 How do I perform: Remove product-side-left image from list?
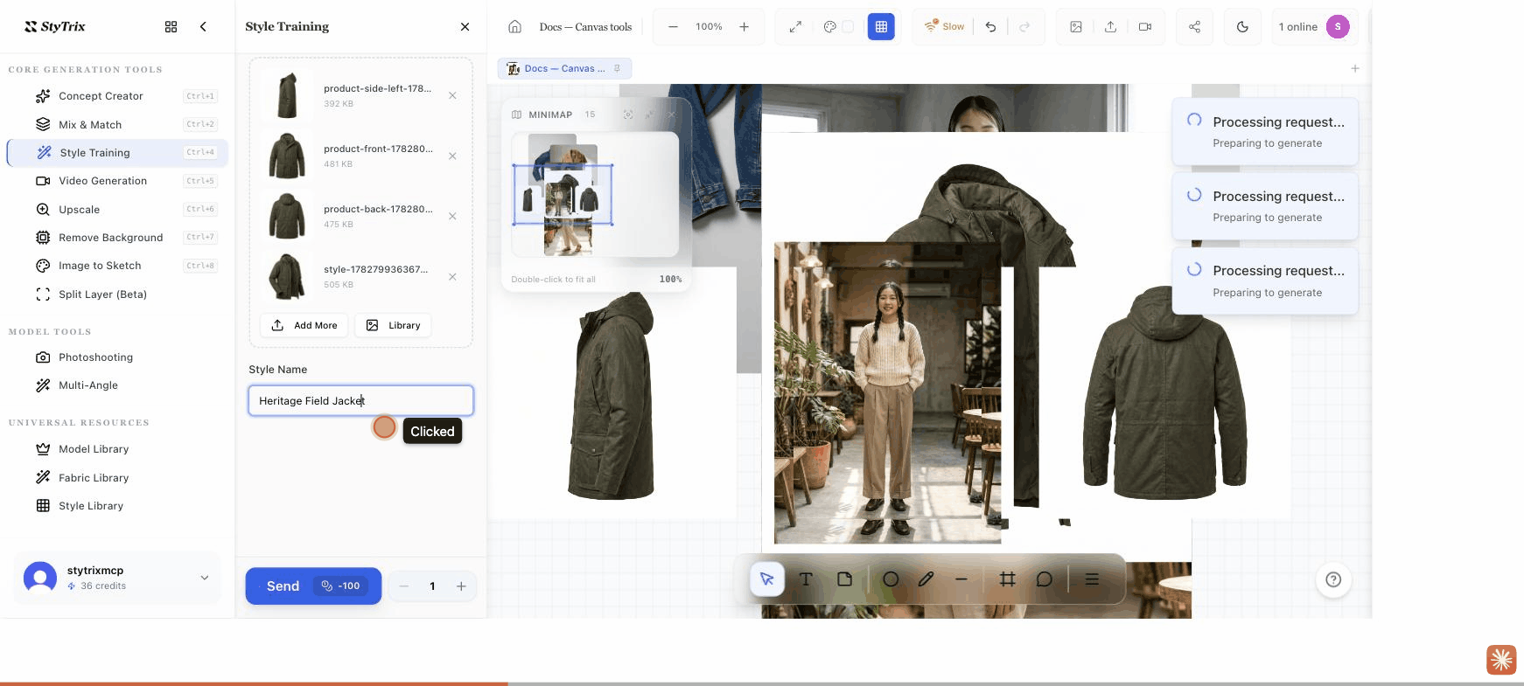click(x=452, y=95)
